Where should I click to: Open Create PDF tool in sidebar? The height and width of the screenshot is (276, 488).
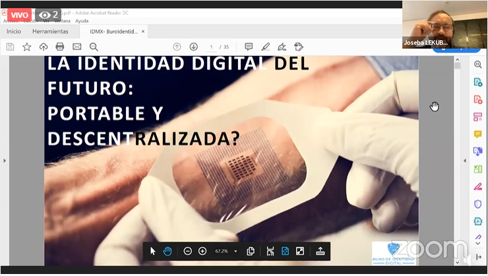477,99
